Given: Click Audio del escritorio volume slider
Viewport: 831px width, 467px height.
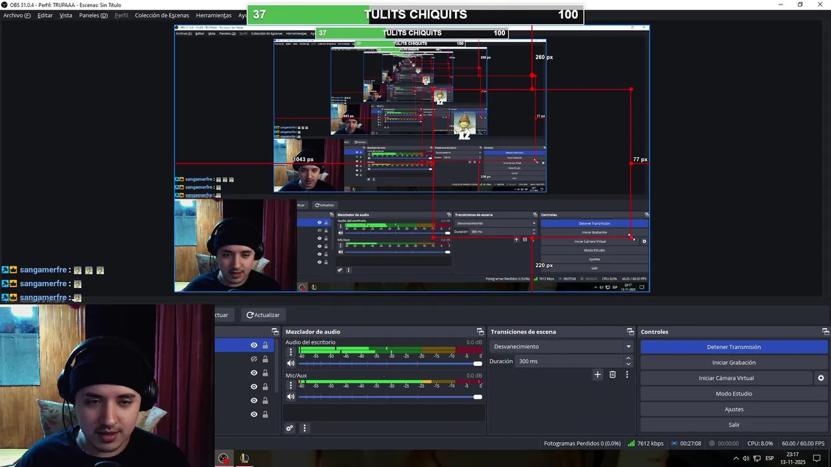Looking at the screenshot, I should 390,363.
